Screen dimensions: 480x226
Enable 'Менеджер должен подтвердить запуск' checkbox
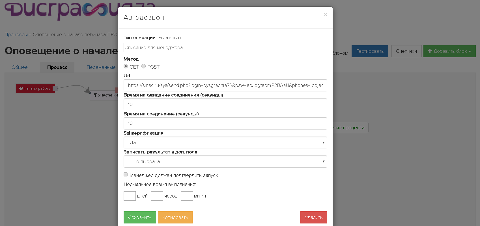[126, 175]
